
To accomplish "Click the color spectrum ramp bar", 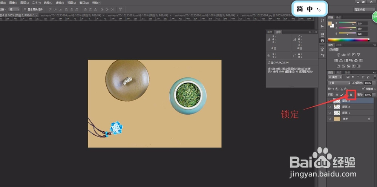I will [x=349, y=40].
